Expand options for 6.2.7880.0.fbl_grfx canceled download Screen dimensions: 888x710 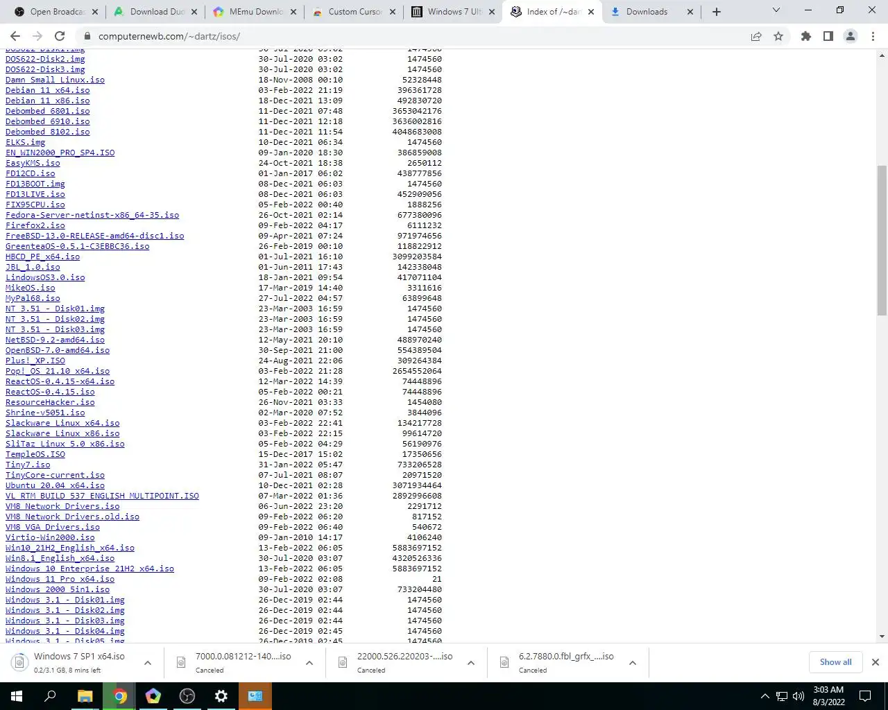633,663
